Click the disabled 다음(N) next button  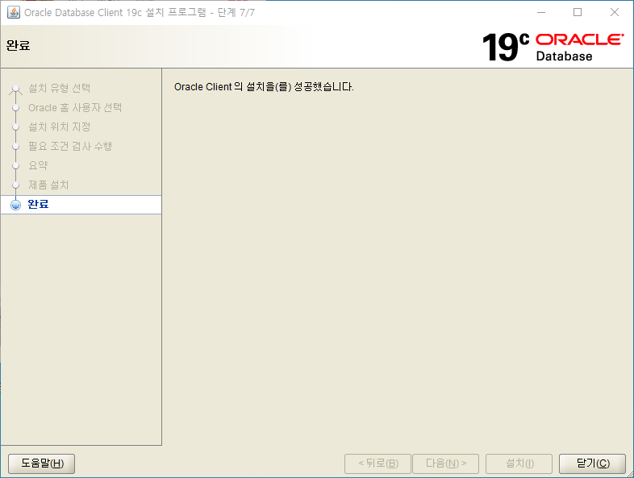[x=445, y=463]
